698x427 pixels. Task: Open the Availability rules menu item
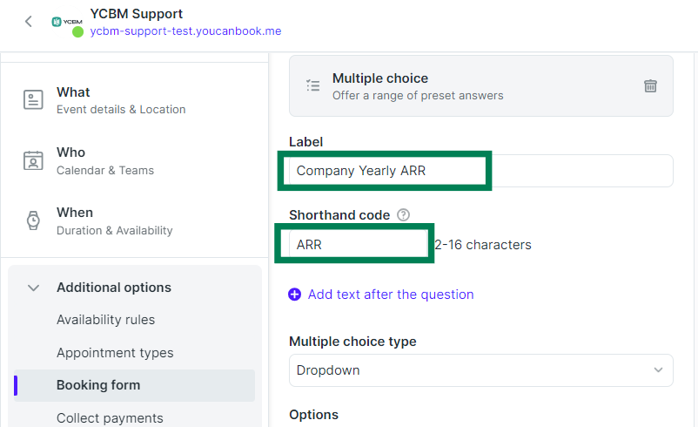tap(105, 320)
